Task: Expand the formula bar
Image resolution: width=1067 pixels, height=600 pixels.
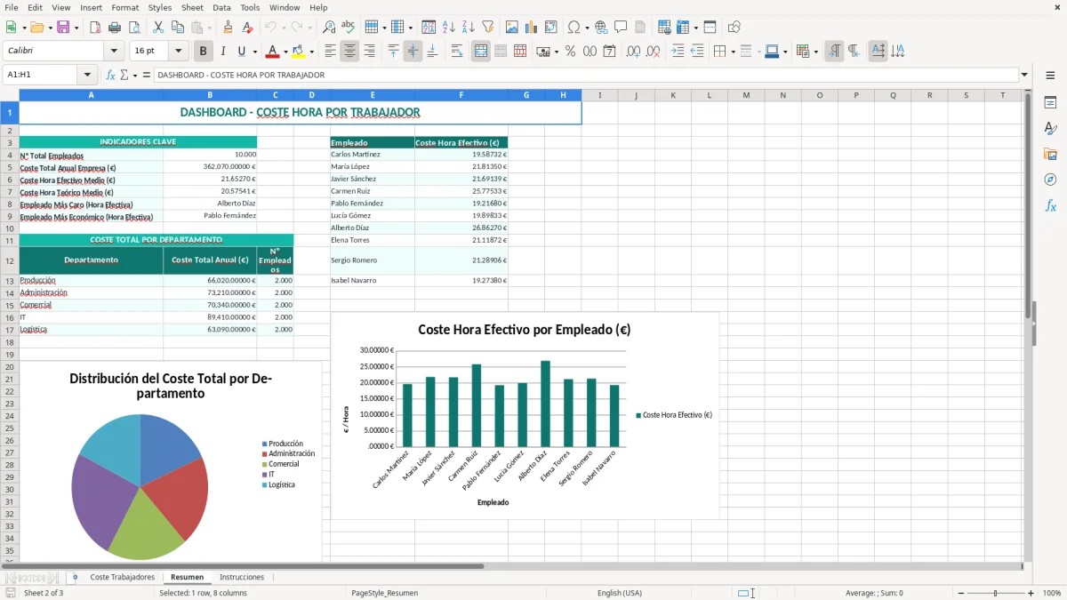Action: coord(1024,75)
